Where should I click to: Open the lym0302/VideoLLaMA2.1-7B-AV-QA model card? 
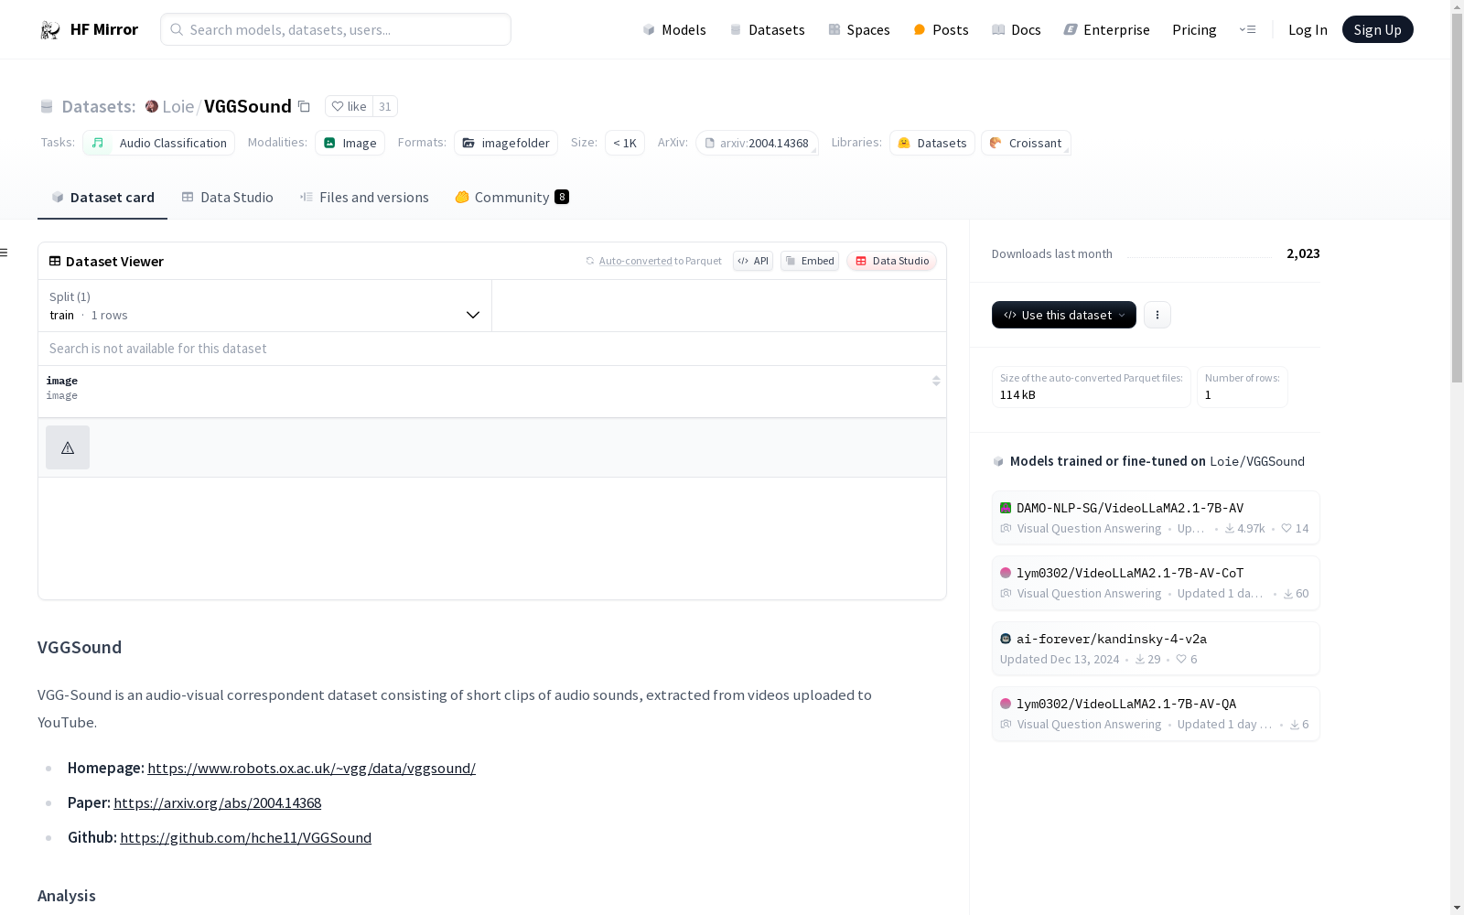click(1156, 714)
